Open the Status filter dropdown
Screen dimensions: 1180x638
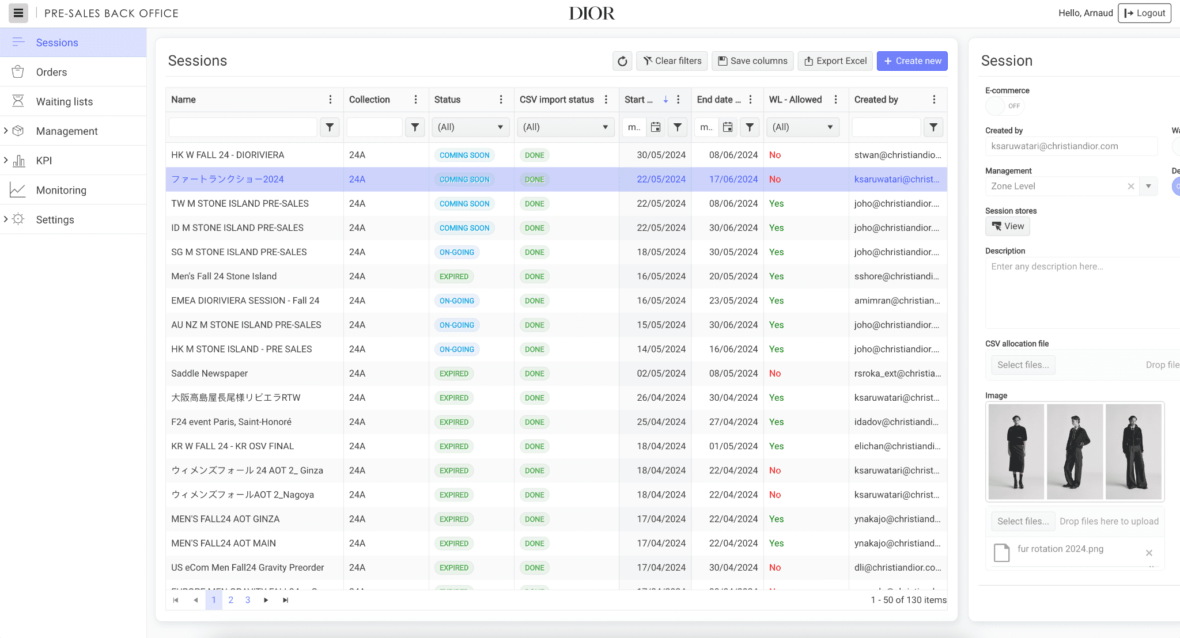pyautogui.click(x=470, y=127)
